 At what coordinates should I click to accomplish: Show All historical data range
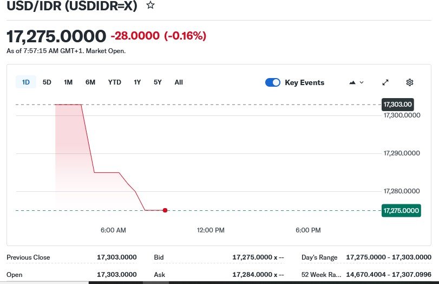pyautogui.click(x=179, y=82)
